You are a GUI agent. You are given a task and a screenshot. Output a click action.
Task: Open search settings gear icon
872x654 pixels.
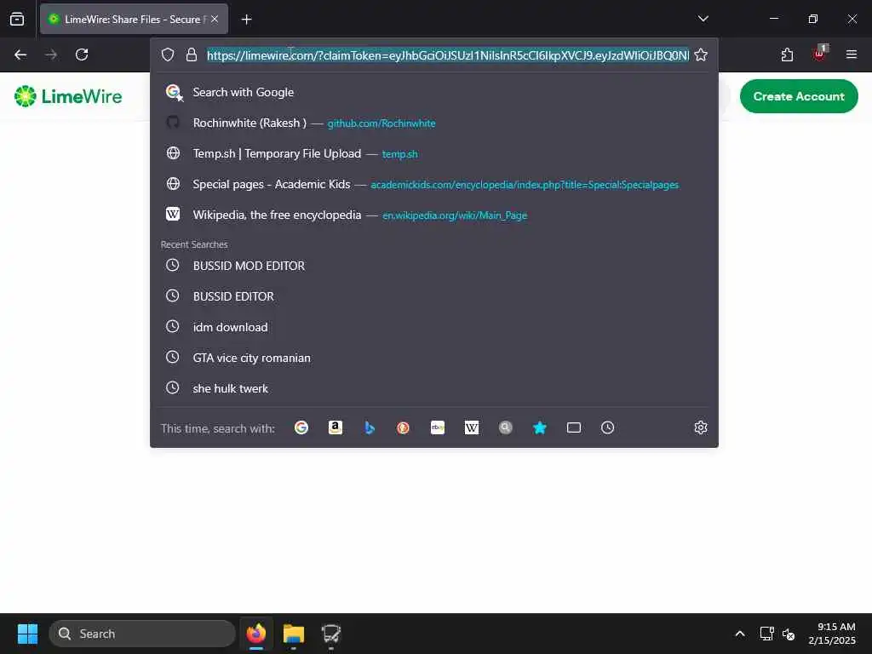(701, 427)
